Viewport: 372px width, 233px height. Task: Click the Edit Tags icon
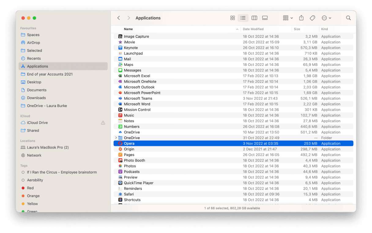(312, 18)
